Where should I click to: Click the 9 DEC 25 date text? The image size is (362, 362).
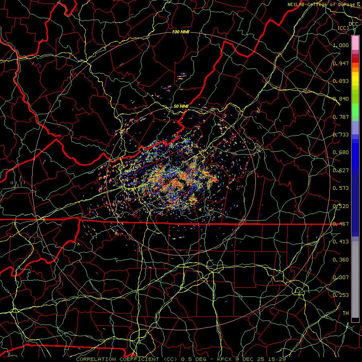click(x=250, y=359)
